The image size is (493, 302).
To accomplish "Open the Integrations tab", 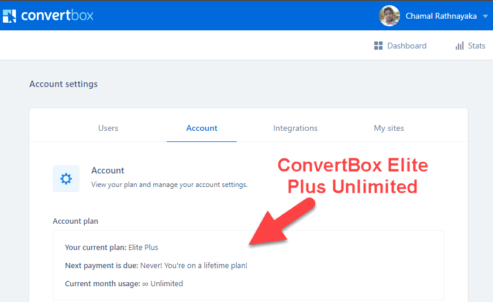I will [295, 128].
